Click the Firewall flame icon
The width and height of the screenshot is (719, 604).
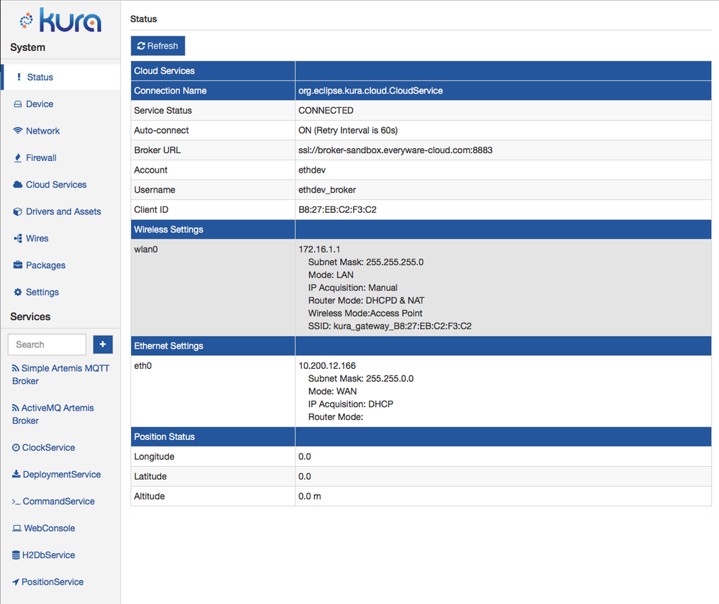(17, 157)
